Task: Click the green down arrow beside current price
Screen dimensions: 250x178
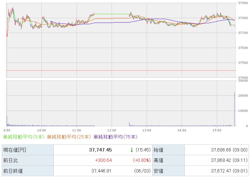Action: point(131,150)
